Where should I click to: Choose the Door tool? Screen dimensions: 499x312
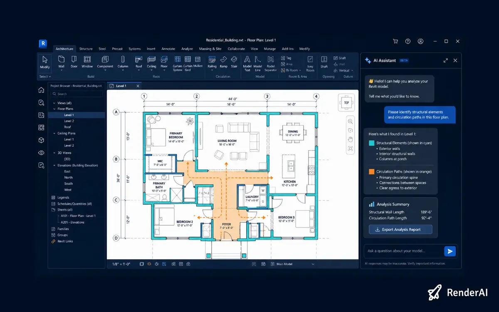click(x=74, y=62)
